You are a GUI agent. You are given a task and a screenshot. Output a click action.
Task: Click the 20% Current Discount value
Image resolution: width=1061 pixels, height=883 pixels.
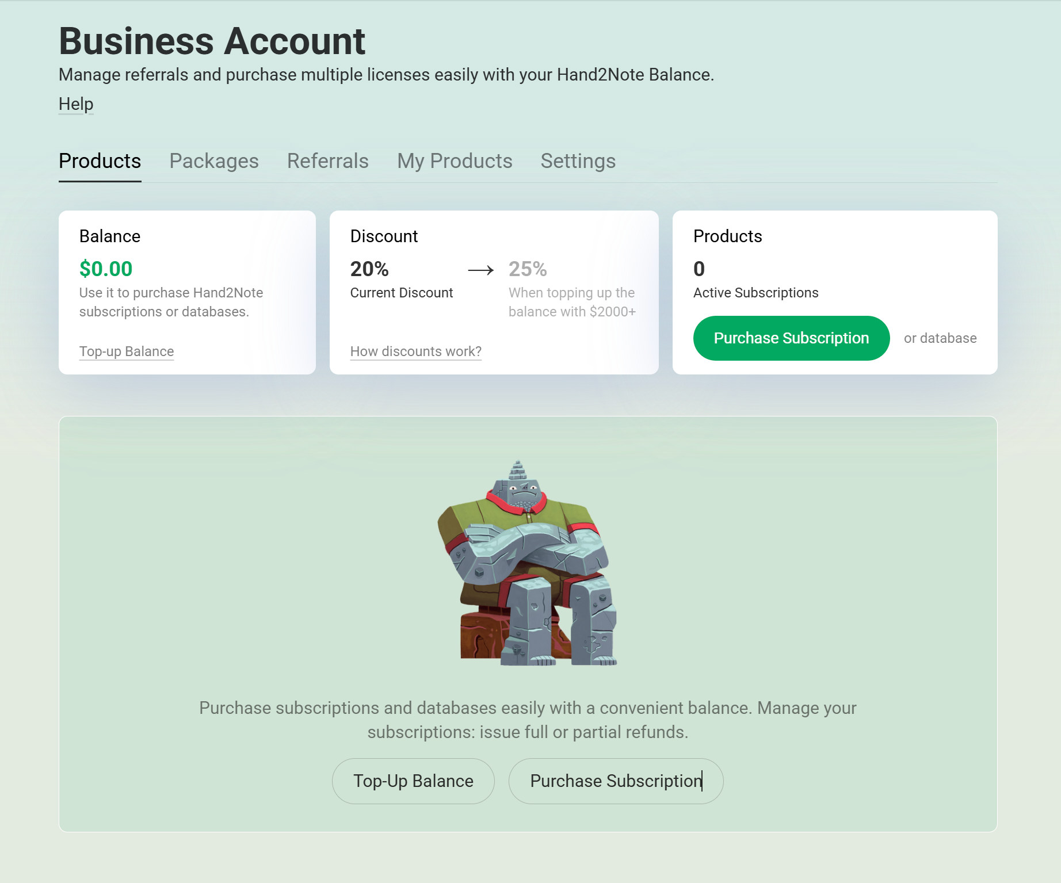point(369,269)
